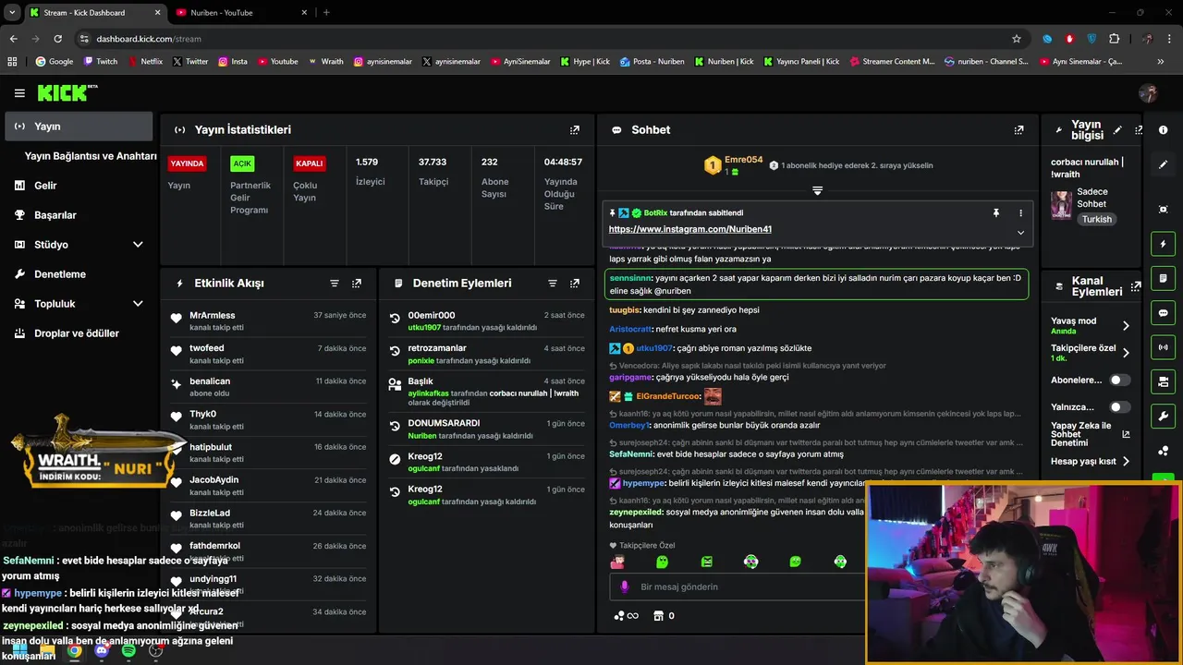Show more bookmarks with the chevron
The width and height of the screenshot is (1183, 665).
(x=1161, y=62)
